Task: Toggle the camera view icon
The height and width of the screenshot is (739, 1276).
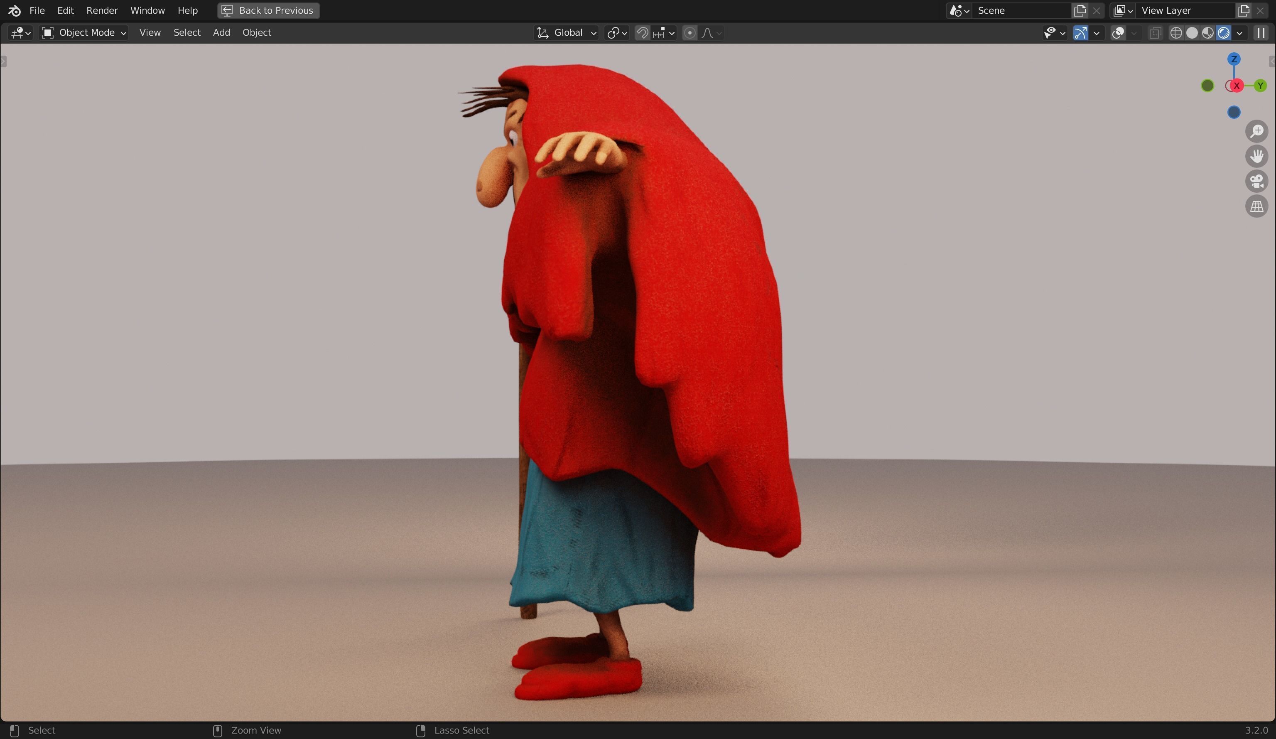Action: (1257, 182)
